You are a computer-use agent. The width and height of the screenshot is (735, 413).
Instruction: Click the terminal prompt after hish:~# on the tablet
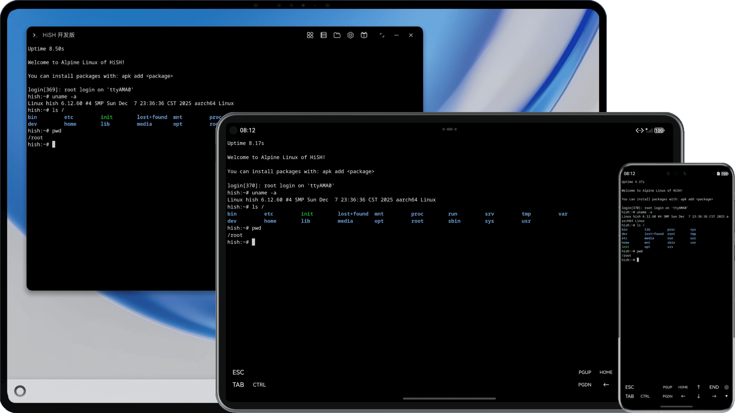tap(253, 242)
